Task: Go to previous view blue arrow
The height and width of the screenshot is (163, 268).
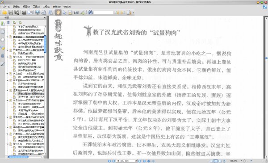Action: pos(149,161)
